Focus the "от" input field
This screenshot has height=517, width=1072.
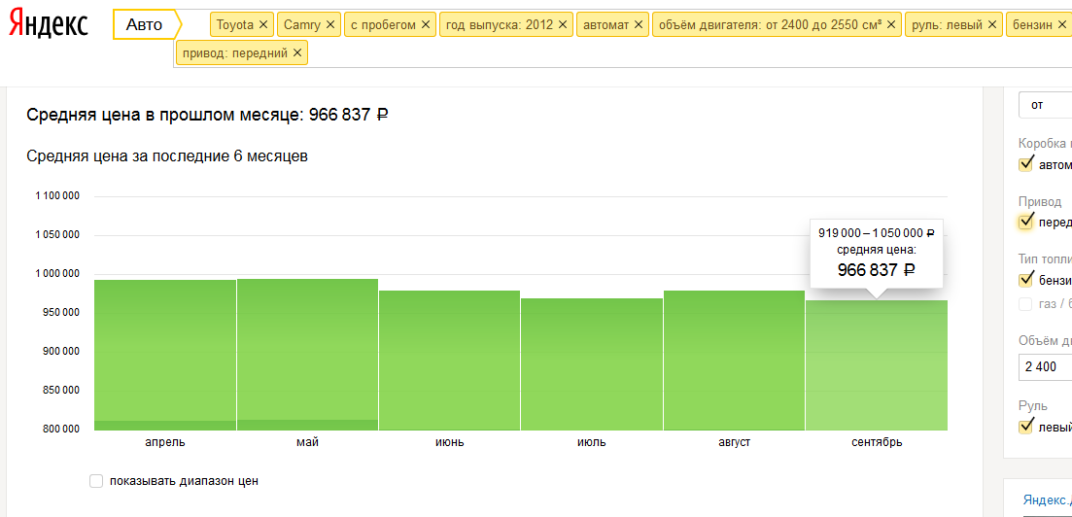coord(1046,105)
